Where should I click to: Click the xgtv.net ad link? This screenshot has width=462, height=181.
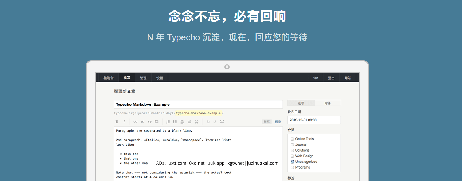tap(236, 164)
